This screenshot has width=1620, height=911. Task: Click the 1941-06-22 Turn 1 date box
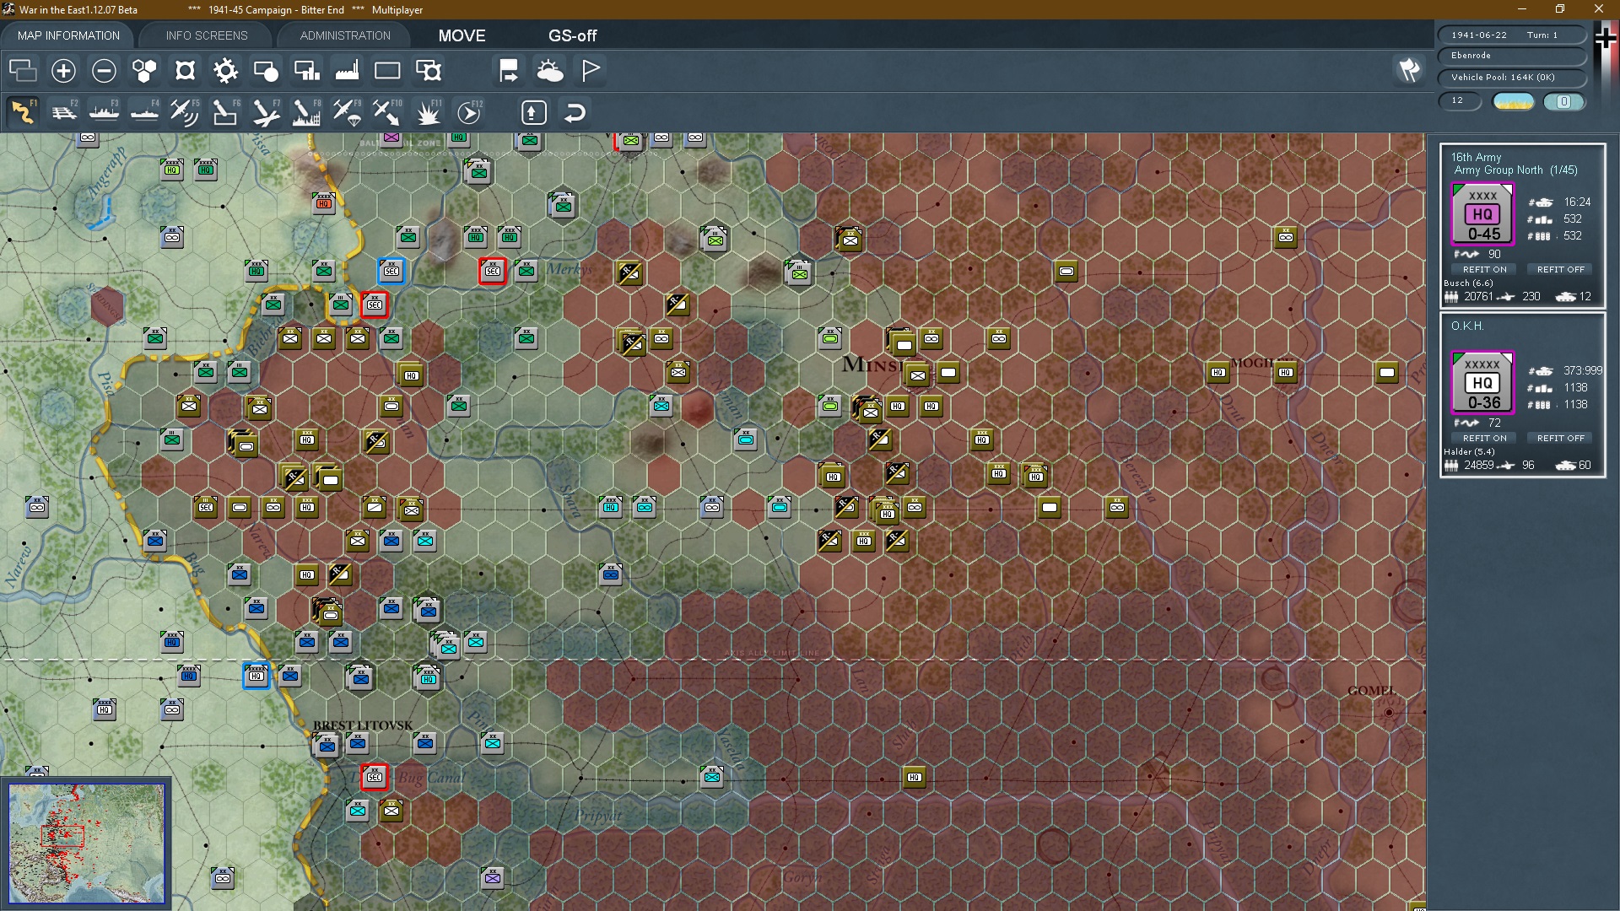point(1511,35)
